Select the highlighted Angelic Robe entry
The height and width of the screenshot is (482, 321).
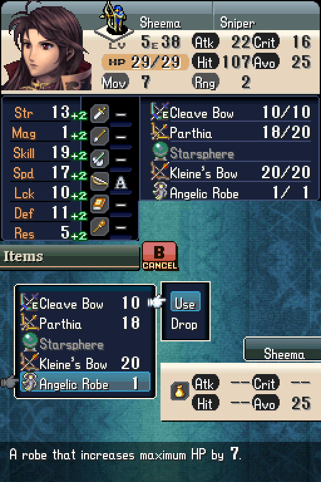pos(85,382)
